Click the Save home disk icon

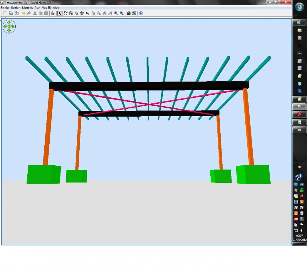(x=17, y=13)
